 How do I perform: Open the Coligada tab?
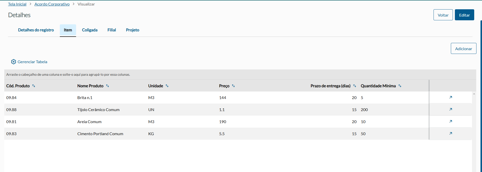[90, 30]
